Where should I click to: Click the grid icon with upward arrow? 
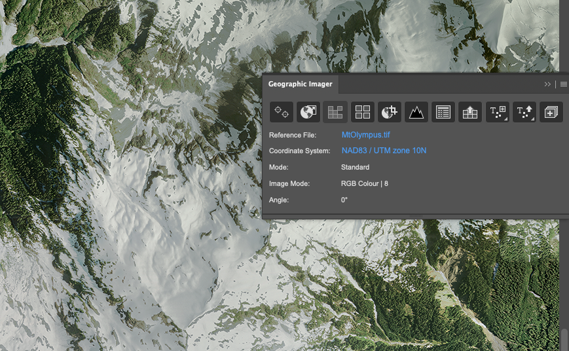tap(470, 112)
